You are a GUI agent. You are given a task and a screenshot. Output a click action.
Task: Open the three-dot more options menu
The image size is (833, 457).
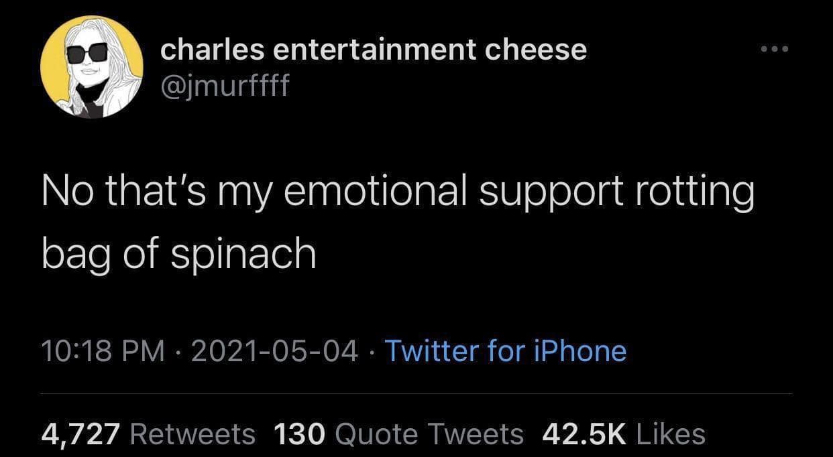tap(776, 50)
